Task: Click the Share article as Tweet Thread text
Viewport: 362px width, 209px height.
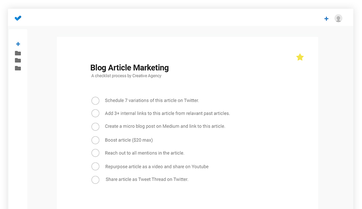Action: coord(147,179)
